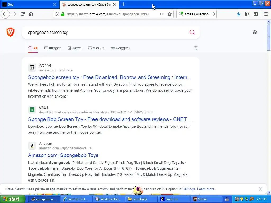This screenshot has height=203, width=271.
Task: Open the search filters sliders icon
Action: pyautogui.click(x=196, y=48)
